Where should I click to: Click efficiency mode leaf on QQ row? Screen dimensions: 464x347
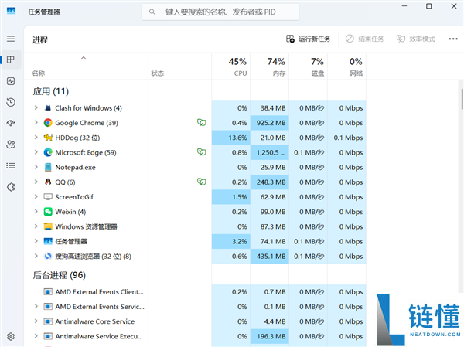point(202,182)
